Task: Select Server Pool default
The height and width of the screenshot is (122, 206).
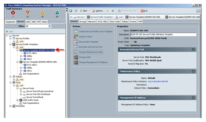Action: 35,97
